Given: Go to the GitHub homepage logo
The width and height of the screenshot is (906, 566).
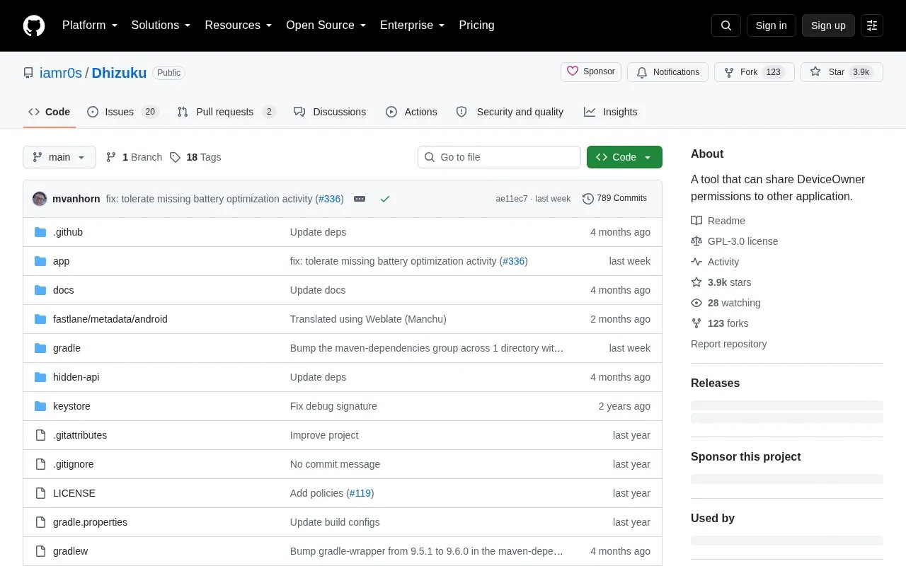Looking at the screenshot, I should point(34,25).
